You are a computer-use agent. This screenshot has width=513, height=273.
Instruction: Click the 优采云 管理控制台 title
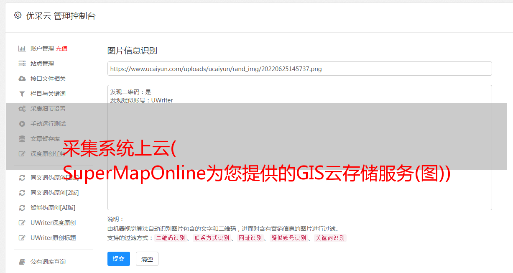(61, 16)
